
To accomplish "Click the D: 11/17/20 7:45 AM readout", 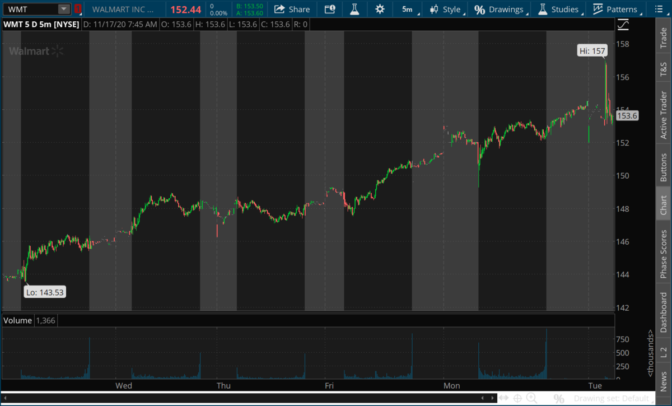I will (120, 25).
